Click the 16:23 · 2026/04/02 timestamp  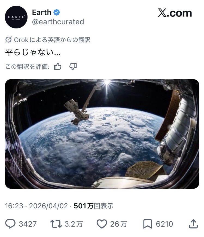[x=36, y=206]
